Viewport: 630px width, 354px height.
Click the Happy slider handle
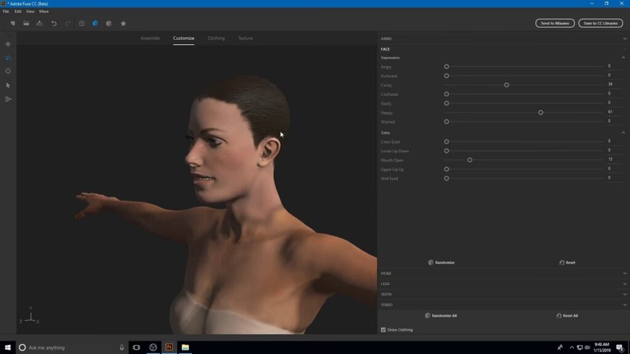[x=541, y=112]
